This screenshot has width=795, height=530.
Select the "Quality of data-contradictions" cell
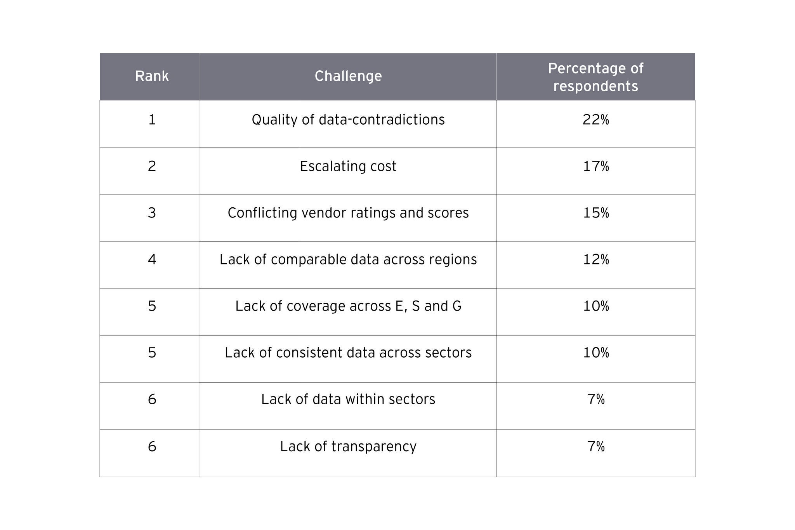348,120
